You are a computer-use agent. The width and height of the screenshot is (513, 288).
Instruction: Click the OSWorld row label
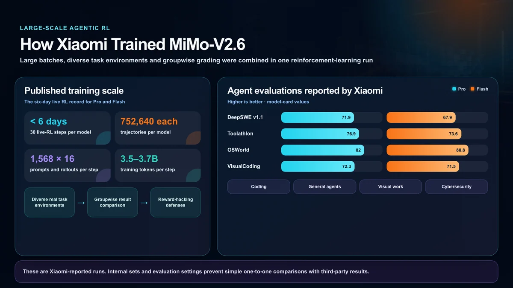(x=238, y=150)
